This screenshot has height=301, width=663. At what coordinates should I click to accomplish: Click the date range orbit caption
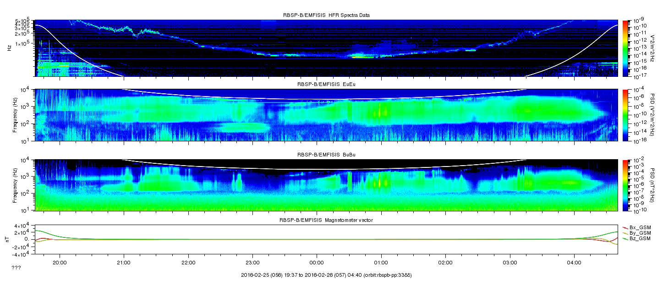tap(326, 275)
